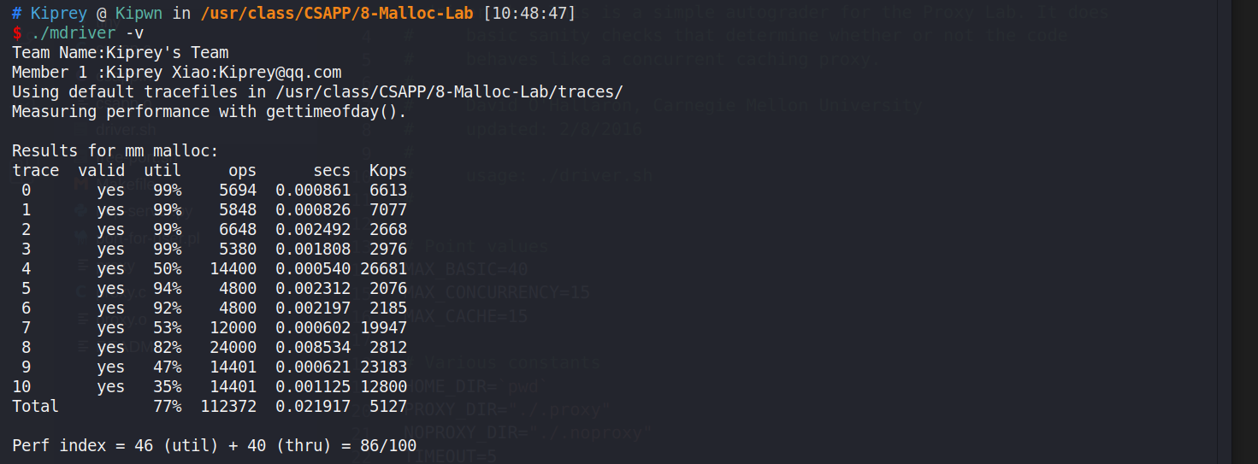Click the Kiprey@qq.com email address
This screenshot has width=1258, height=464.
pos(280,73)
